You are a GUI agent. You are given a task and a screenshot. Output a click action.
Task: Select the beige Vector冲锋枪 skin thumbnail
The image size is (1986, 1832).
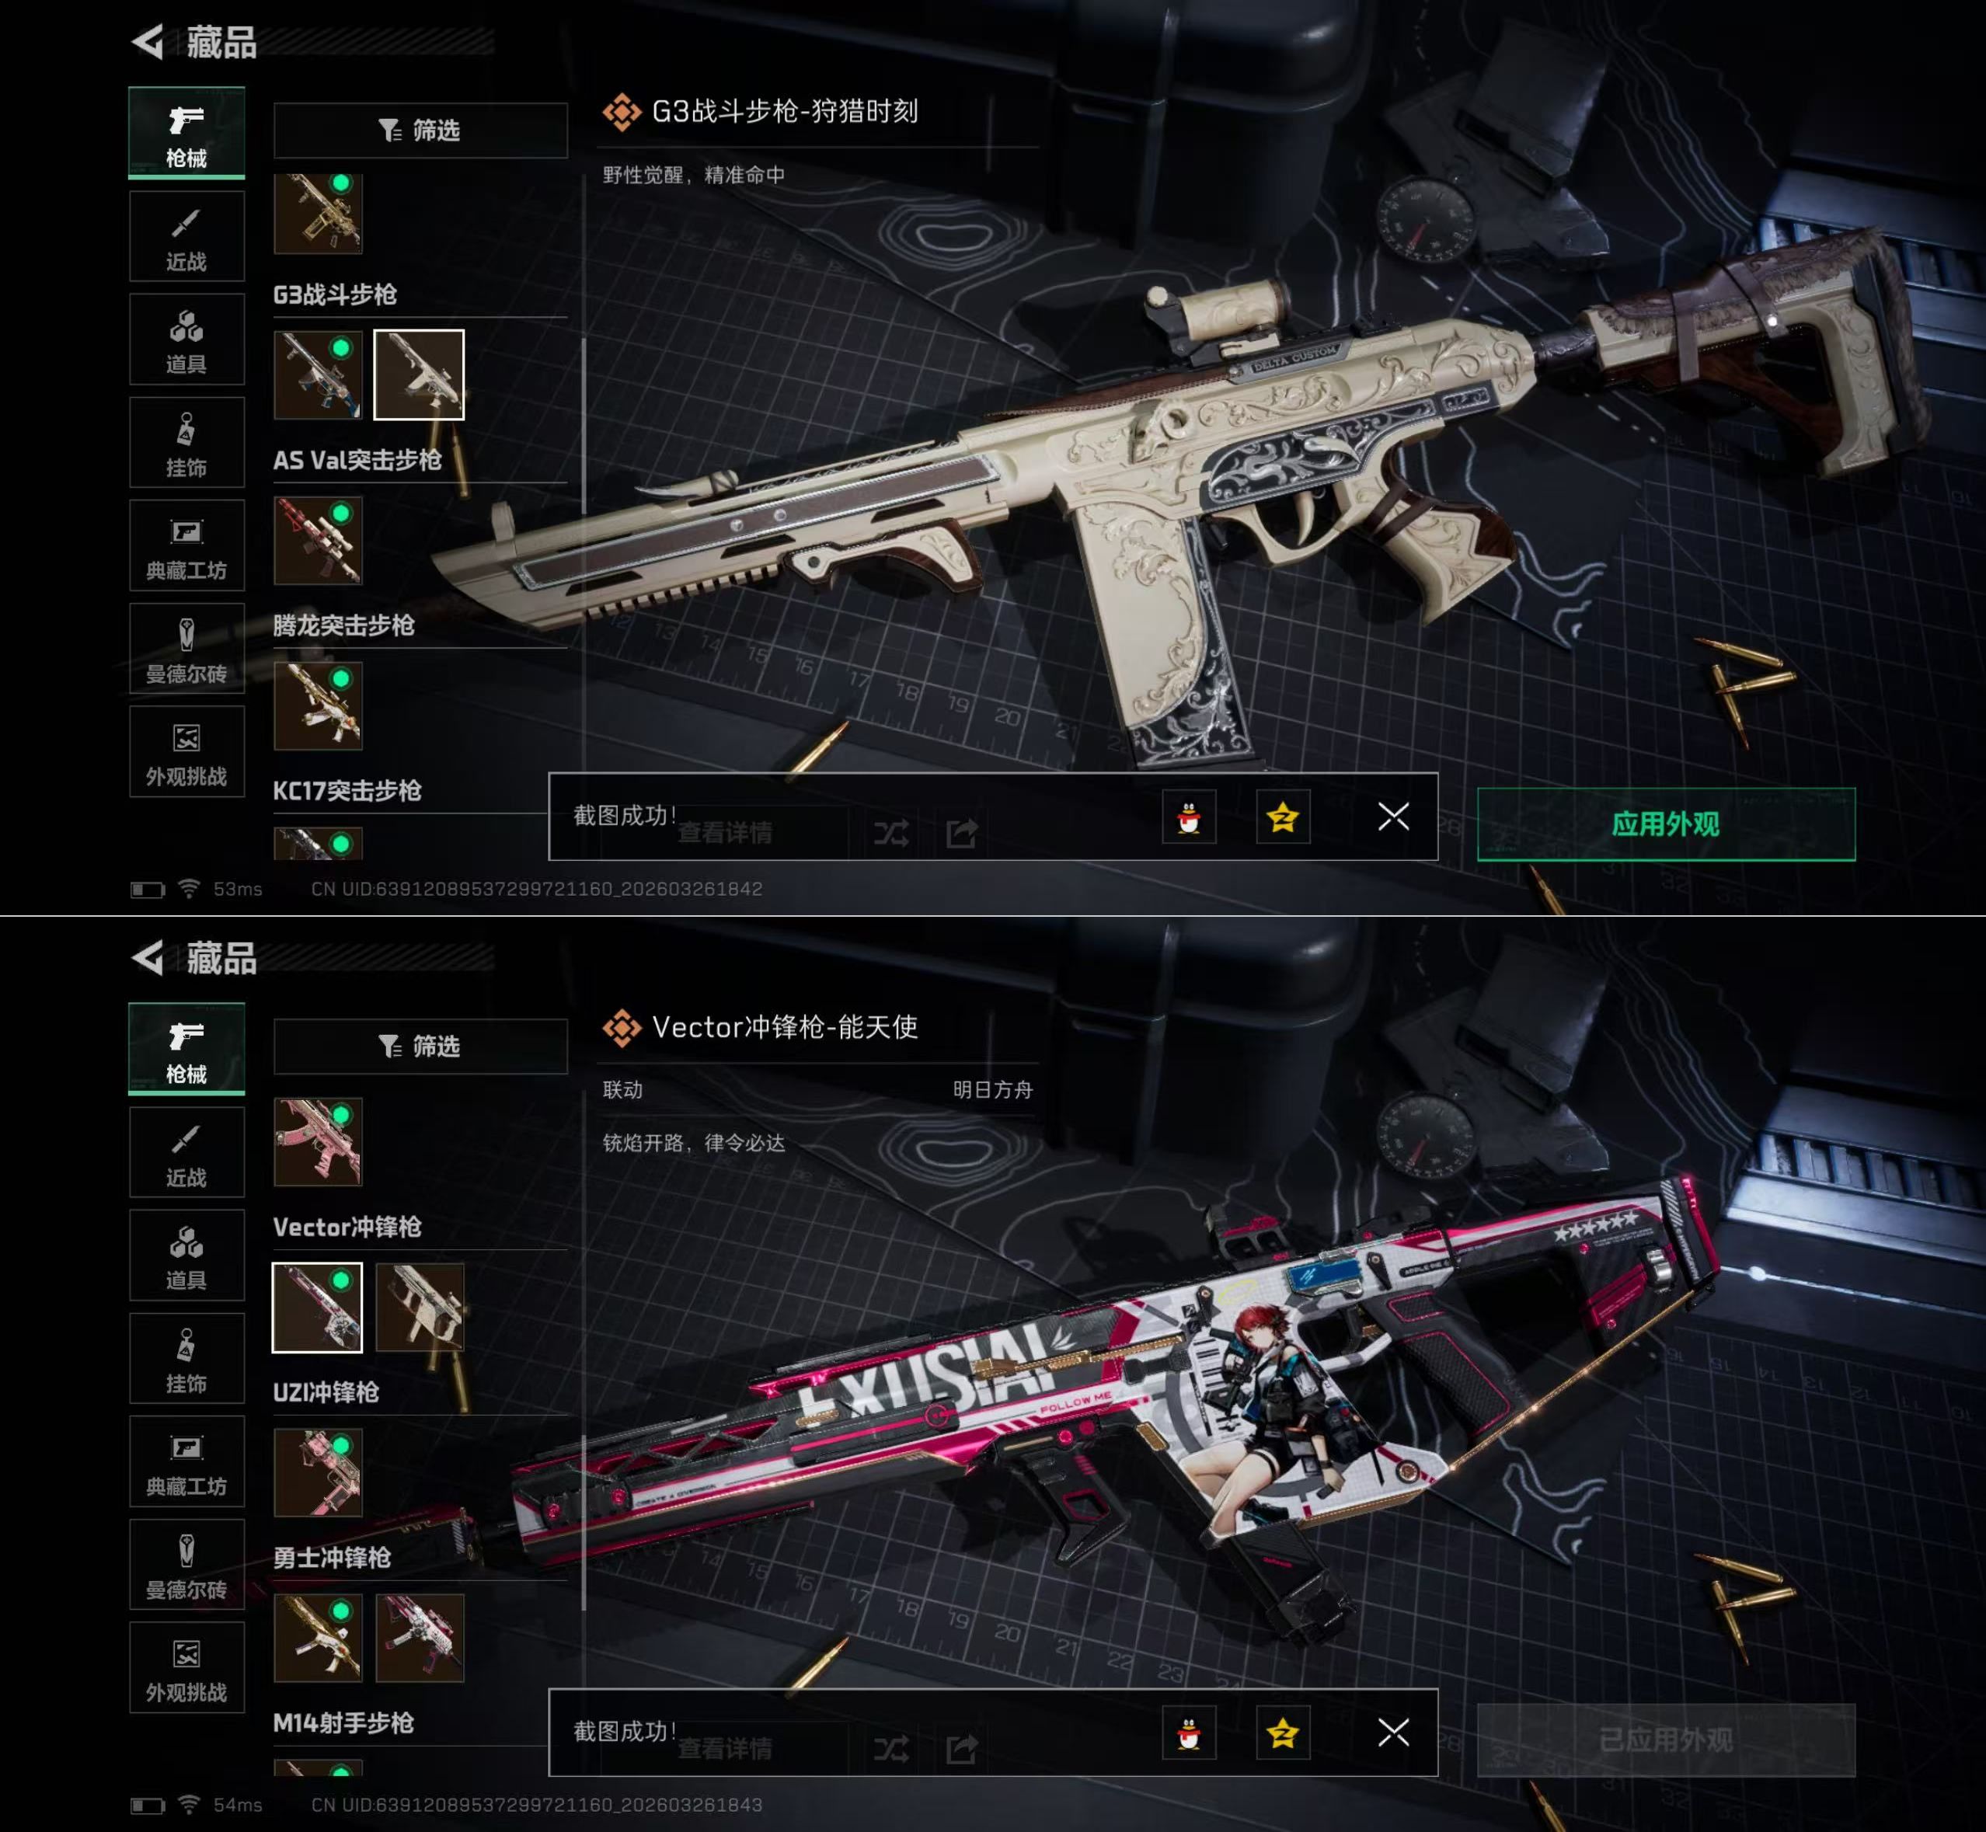tap(420, 1308)
